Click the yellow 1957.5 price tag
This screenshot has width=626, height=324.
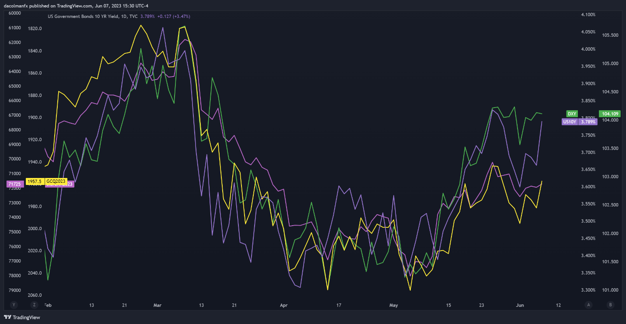[x=34, y=181]
